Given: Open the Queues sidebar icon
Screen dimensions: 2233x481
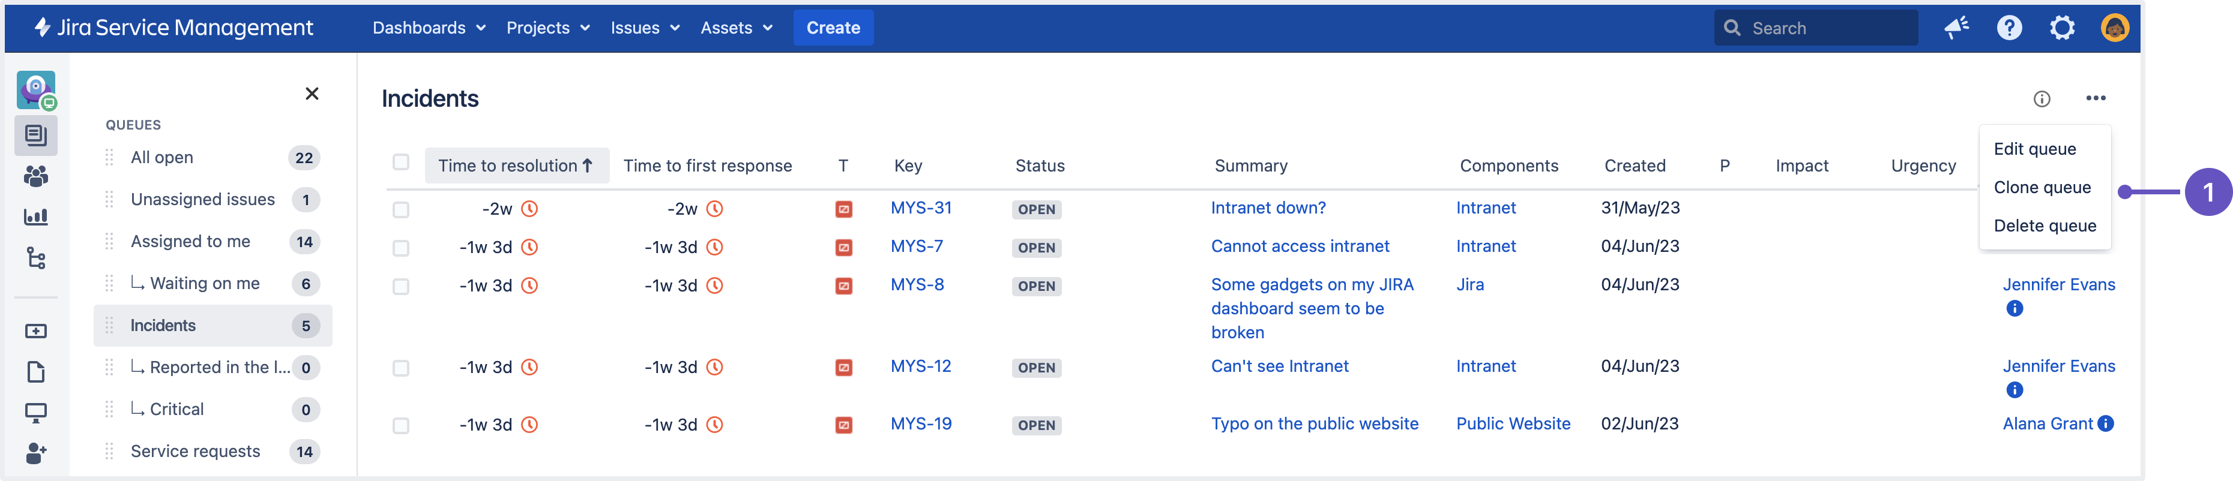Looking at the screenshot, I should tap(35, 135).
